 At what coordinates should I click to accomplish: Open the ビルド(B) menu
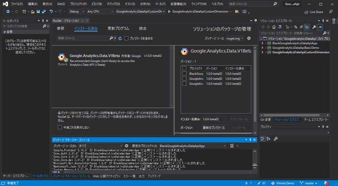[x=97, y=4]
